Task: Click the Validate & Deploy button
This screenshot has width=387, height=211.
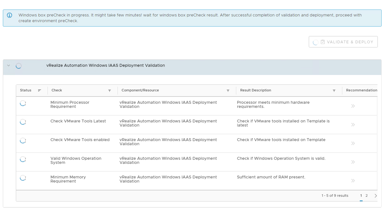Action: [x=343, y=42]
